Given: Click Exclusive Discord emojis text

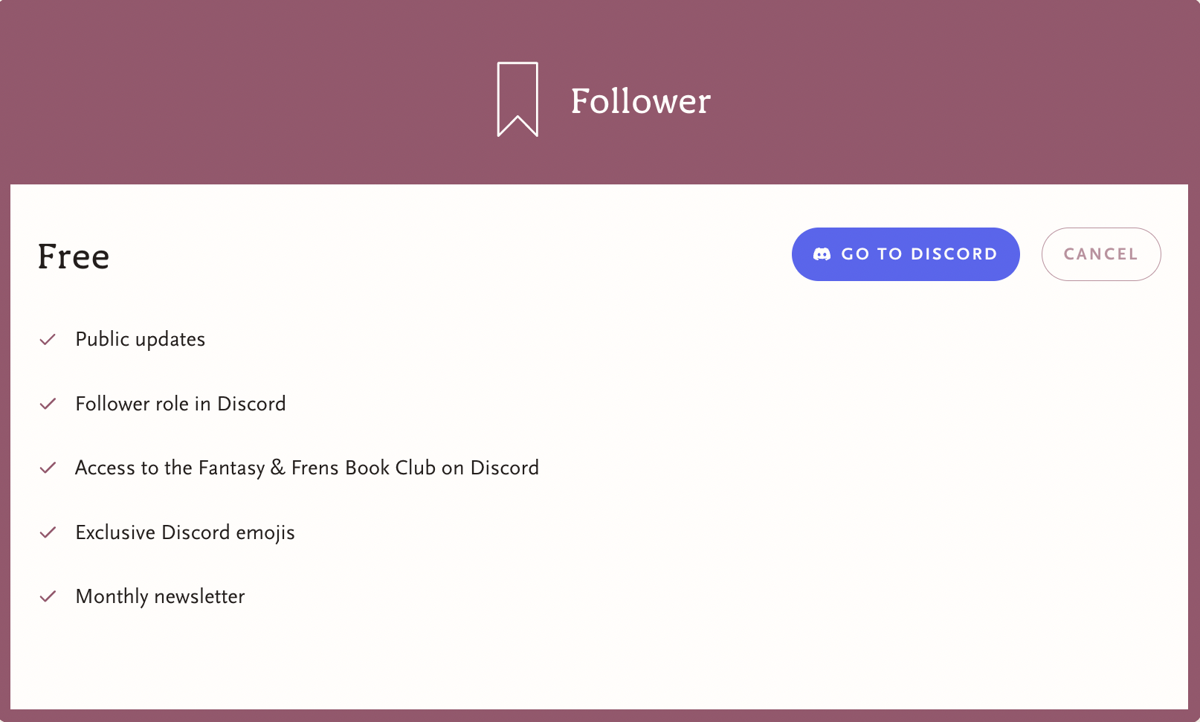Looking at the screenshot, I should click(x=185, y=532).
